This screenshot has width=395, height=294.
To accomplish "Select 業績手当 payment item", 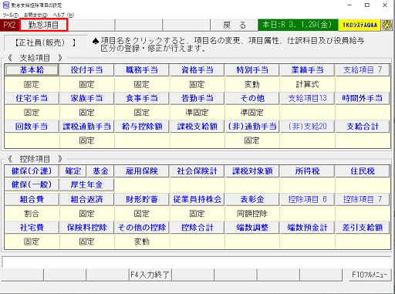I will [x=307, y=70].
